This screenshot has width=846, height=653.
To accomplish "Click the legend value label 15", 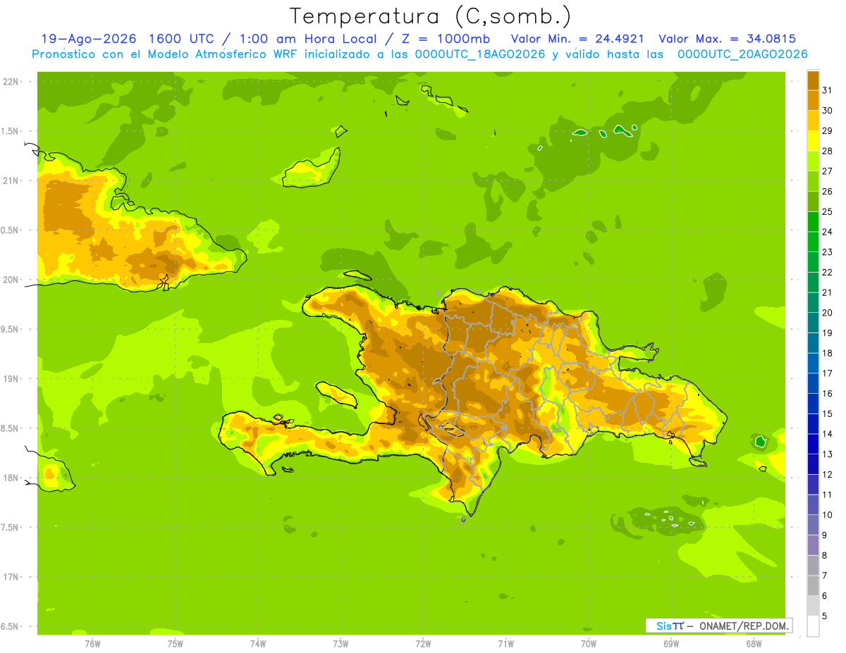I will (827, 414).
